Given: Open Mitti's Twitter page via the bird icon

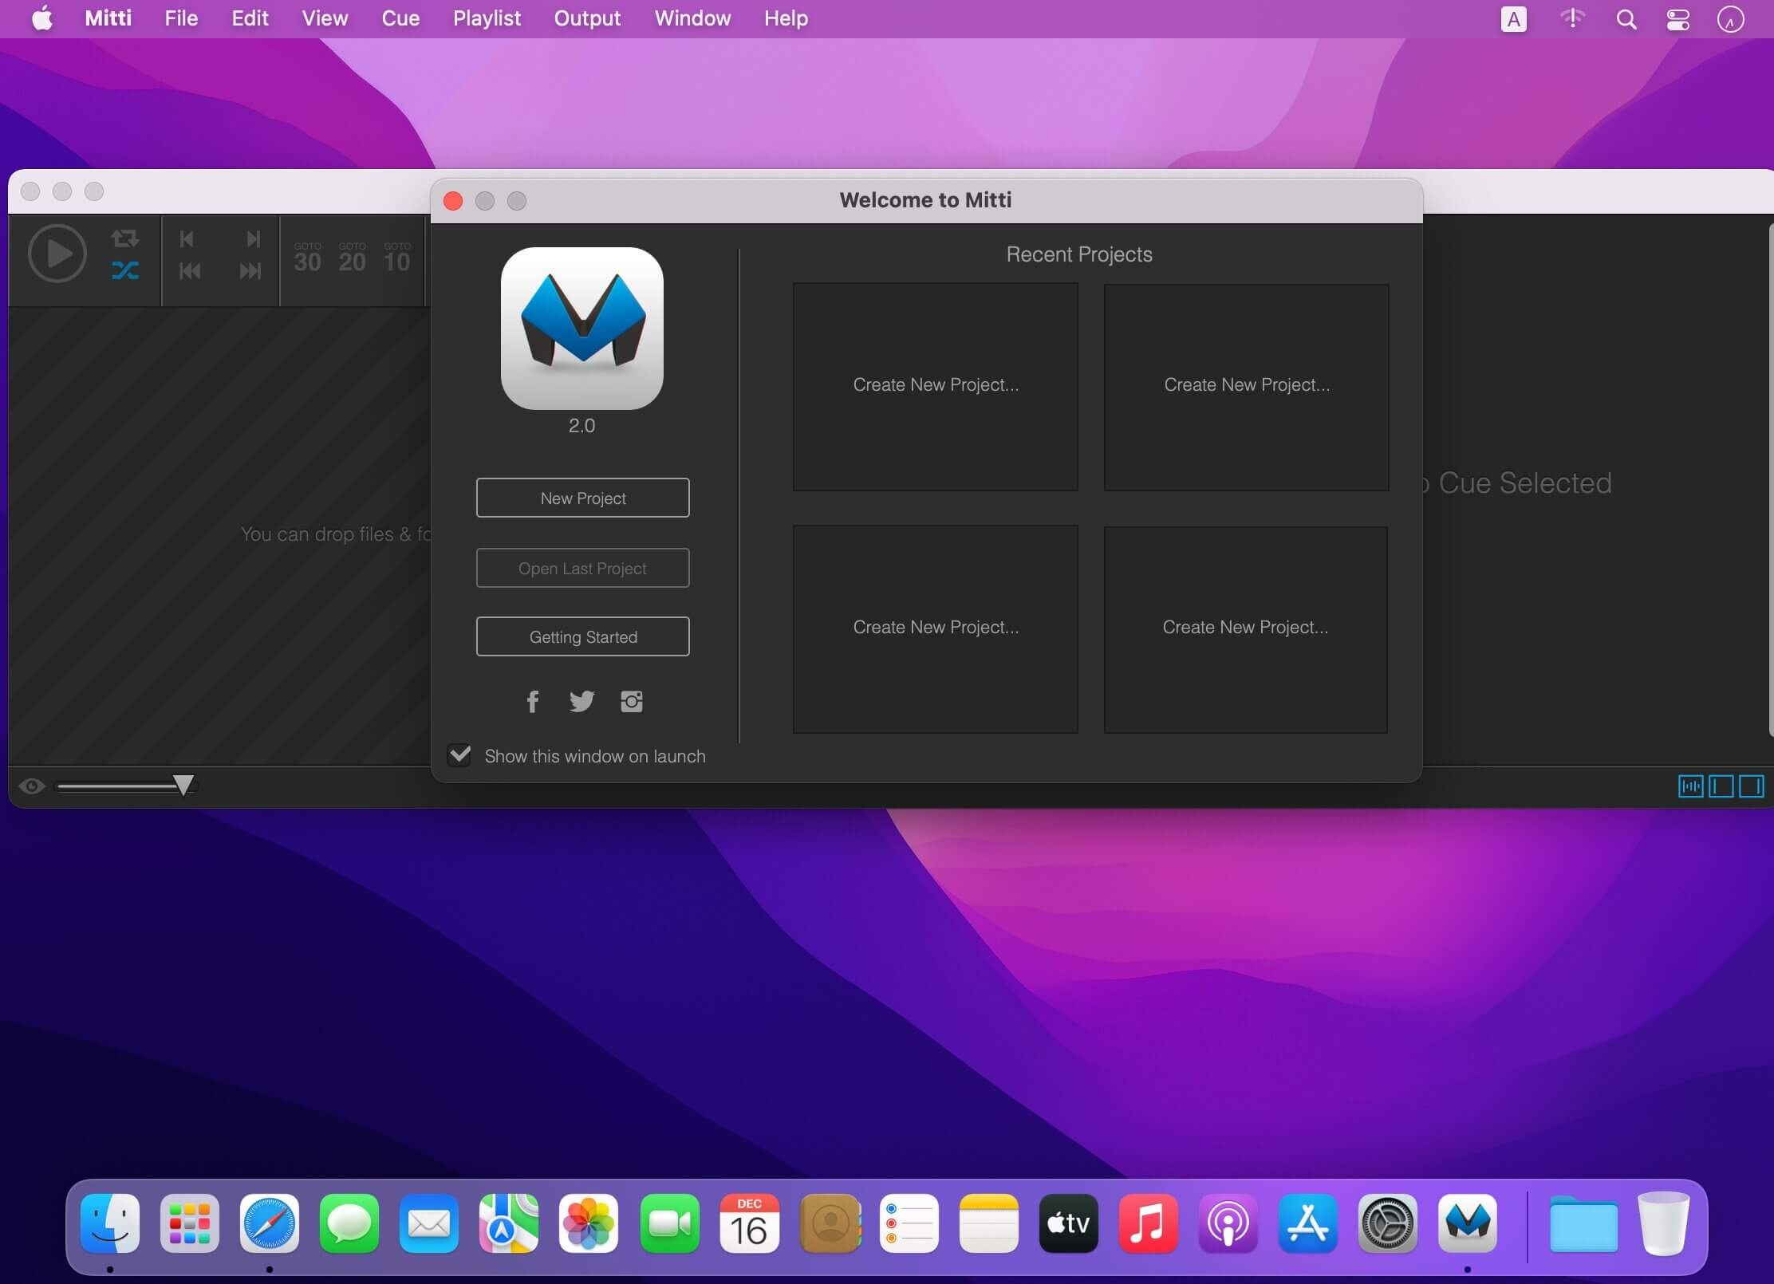Looking at the screenshot, I should tap(582, 701).
